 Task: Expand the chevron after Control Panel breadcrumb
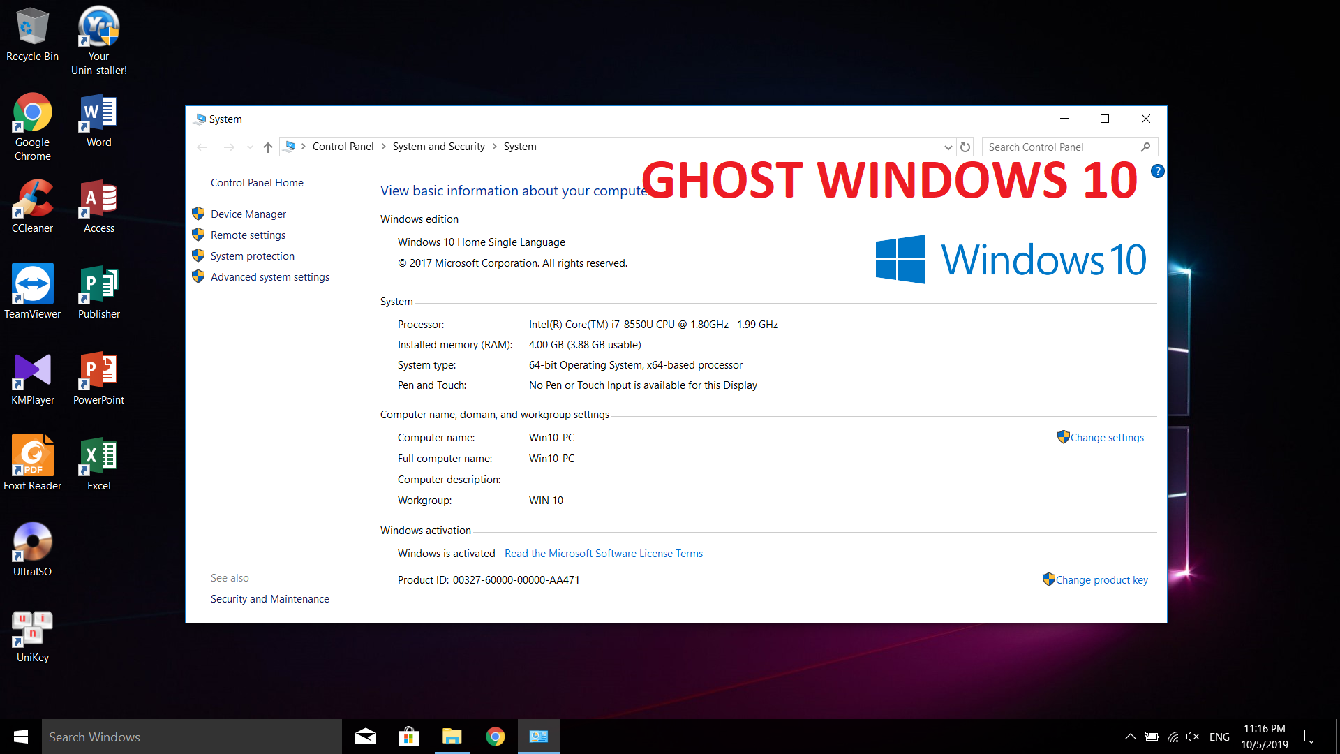(x=383, y=147)
